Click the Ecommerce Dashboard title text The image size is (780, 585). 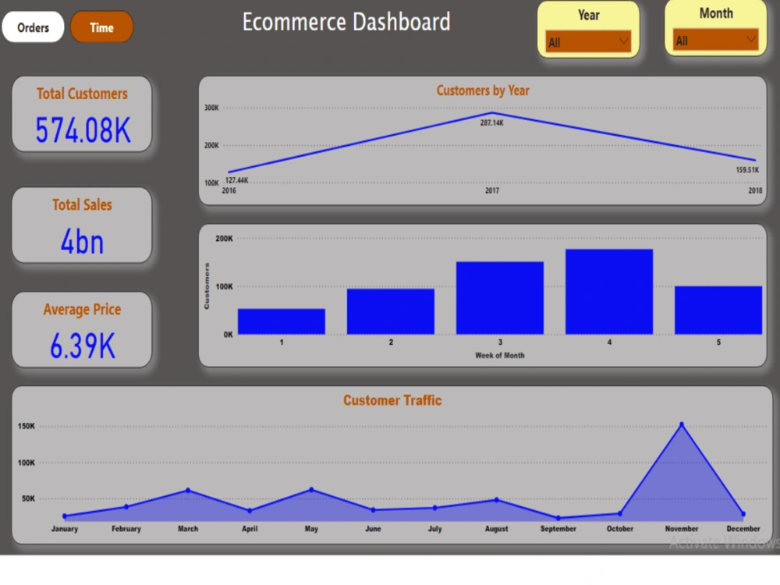click(x=346, y=22)
